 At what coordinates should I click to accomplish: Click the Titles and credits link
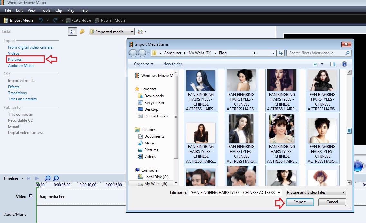click(x=23, y=99)
